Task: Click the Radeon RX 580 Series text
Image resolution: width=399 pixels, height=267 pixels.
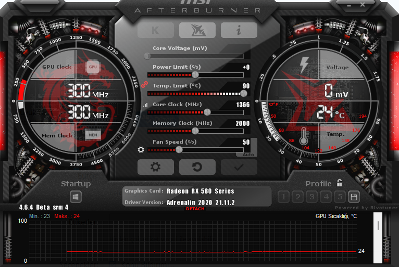Action: coord(201,191)
